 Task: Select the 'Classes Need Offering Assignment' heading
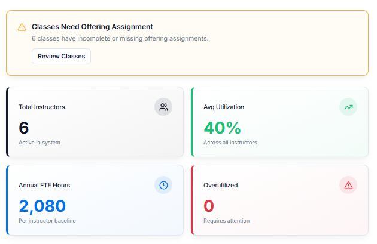tap(92, 27)
